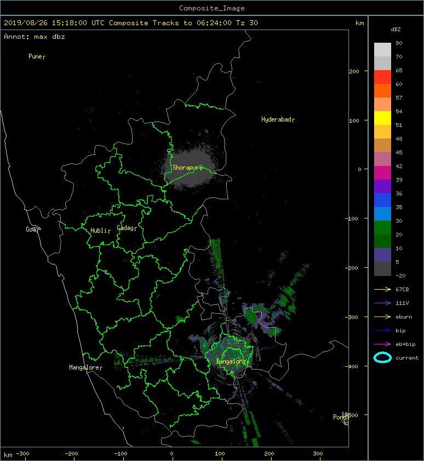This screenshot has width=424, height=461.
Task: Click the -300 km horizontal axis label
Action: pos(23,454)
